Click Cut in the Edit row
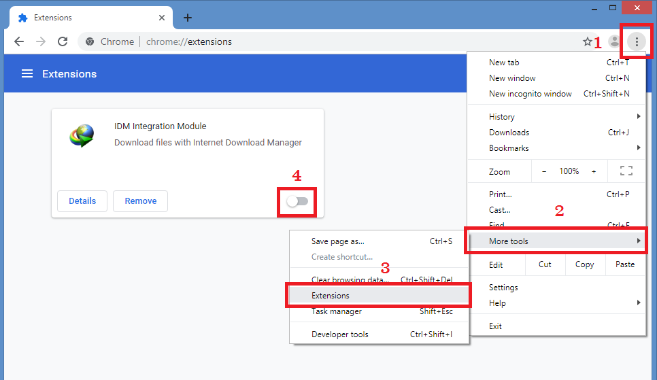This screenshot has height=380, width=657. click(545, 264)
